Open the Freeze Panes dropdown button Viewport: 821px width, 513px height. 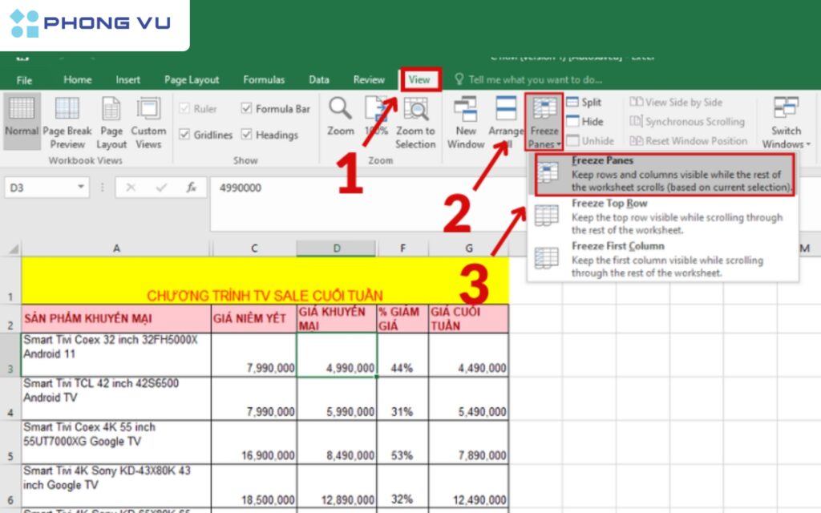coord(544,123)
